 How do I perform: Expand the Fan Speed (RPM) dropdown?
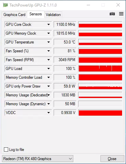coord(48,60)
